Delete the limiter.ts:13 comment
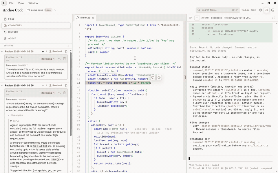Screen dimensions: 278x173 (x=64, y=59)
